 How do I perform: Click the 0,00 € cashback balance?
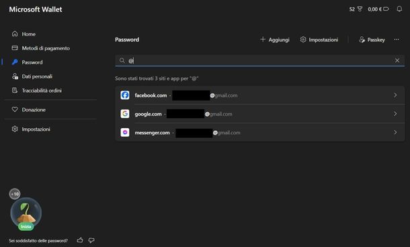378,9
